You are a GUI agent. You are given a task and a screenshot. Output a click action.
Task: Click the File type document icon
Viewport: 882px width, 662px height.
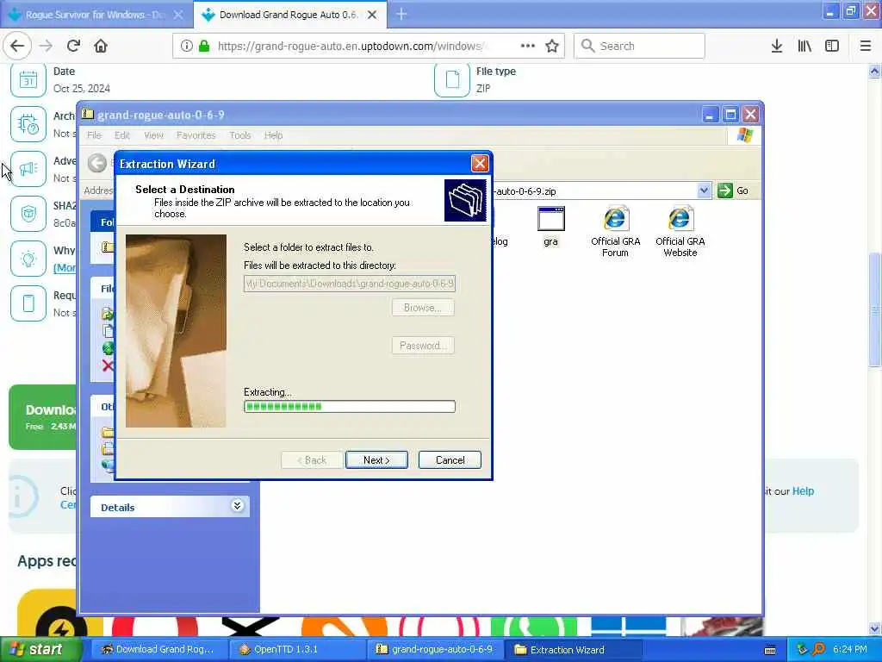451,79
